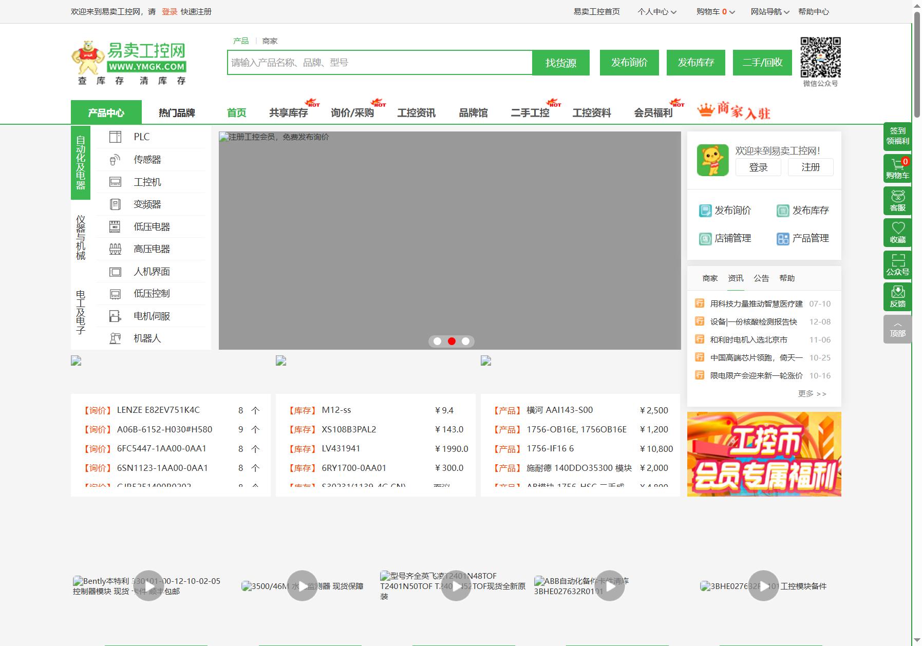Open news 和利时电机入选北京市
Image resolution: width=922 pixels, height=646 pixels.
pyautogui.click(x=749, y=340)
